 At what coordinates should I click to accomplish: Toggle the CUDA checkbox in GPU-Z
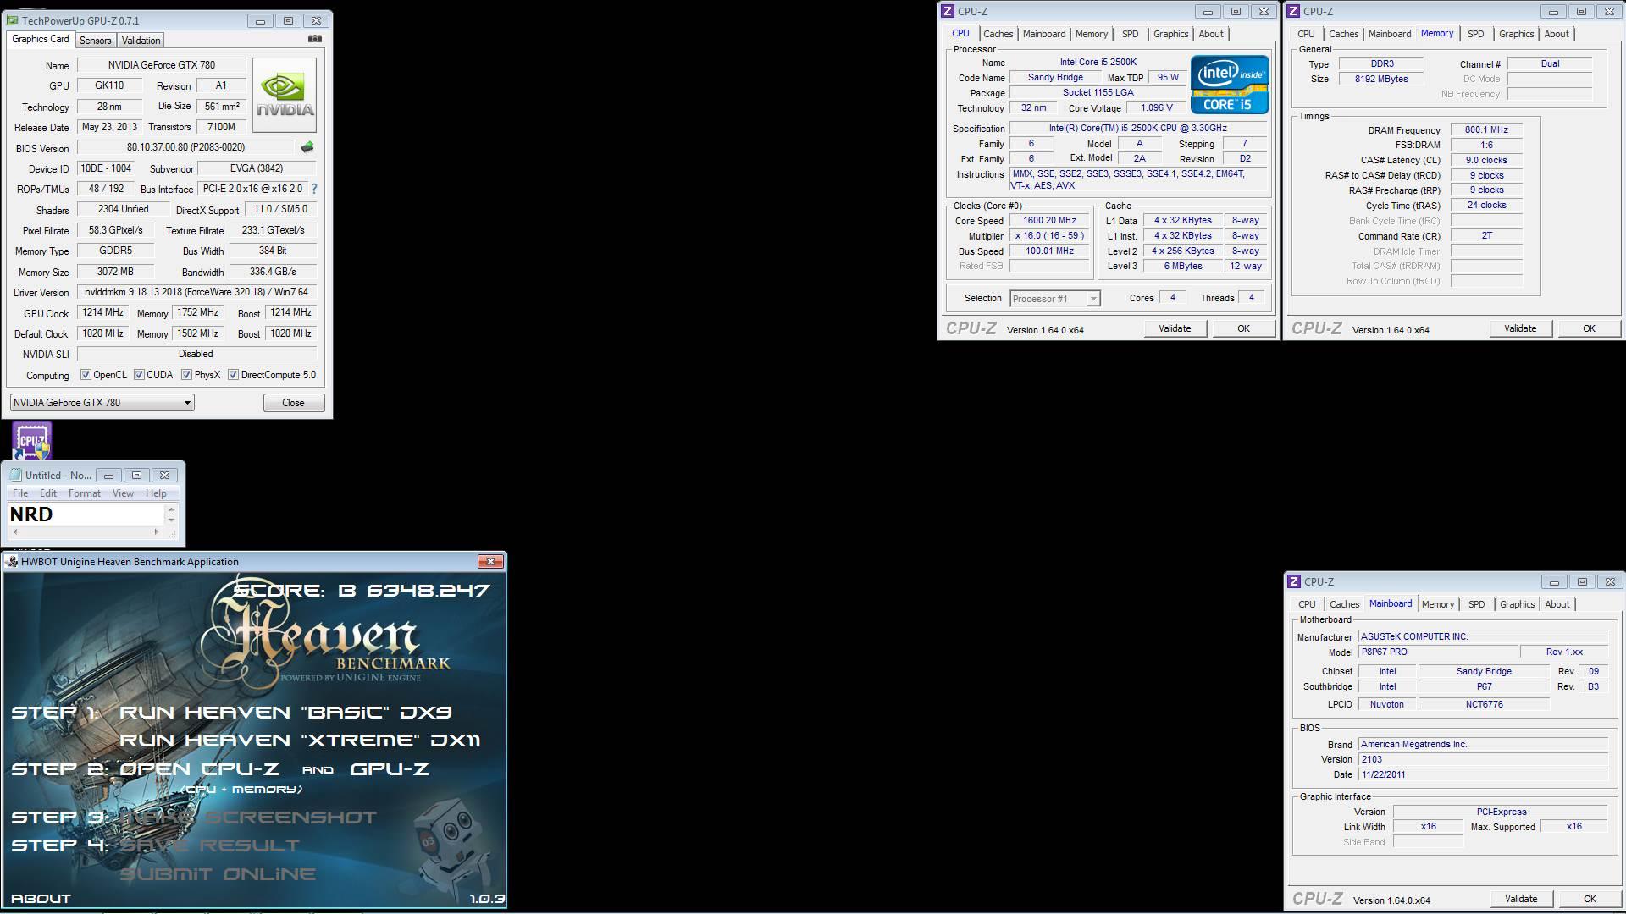139,375
